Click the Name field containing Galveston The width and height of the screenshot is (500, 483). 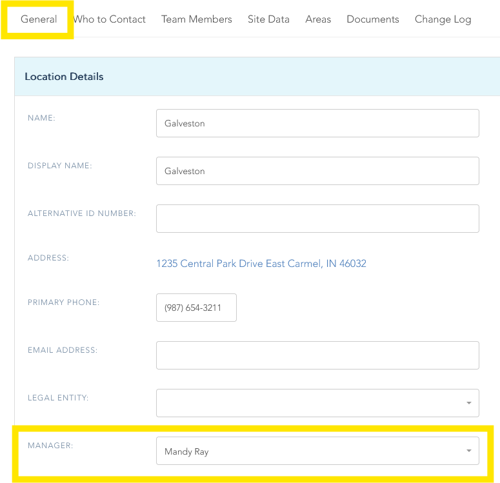pos(317,123)
